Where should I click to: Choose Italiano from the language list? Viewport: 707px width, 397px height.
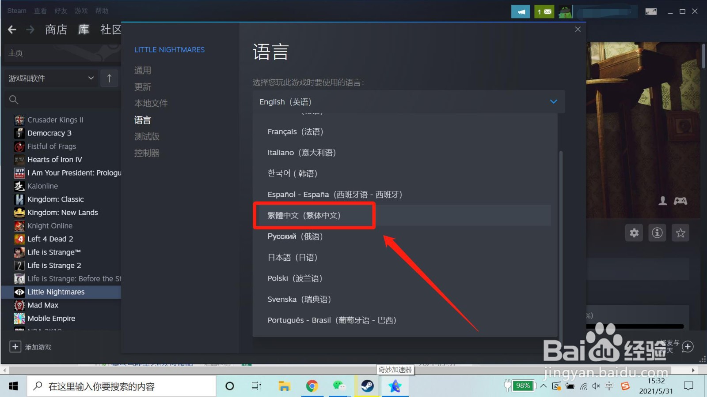(301, 153)
